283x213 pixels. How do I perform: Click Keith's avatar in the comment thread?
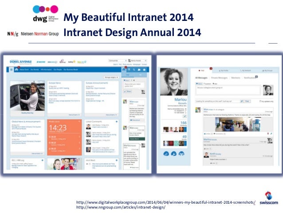[x=206, y=155]
